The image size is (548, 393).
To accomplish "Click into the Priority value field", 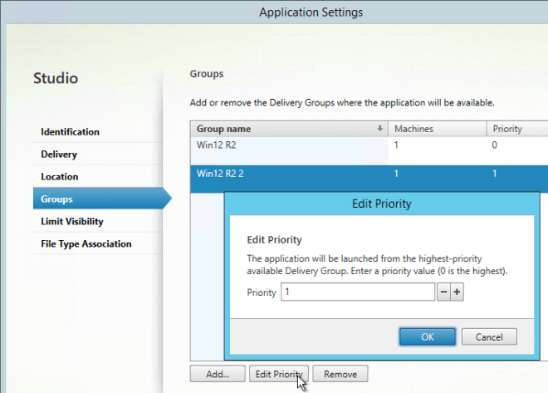I will pyautogui.click(x=358, y=292).
